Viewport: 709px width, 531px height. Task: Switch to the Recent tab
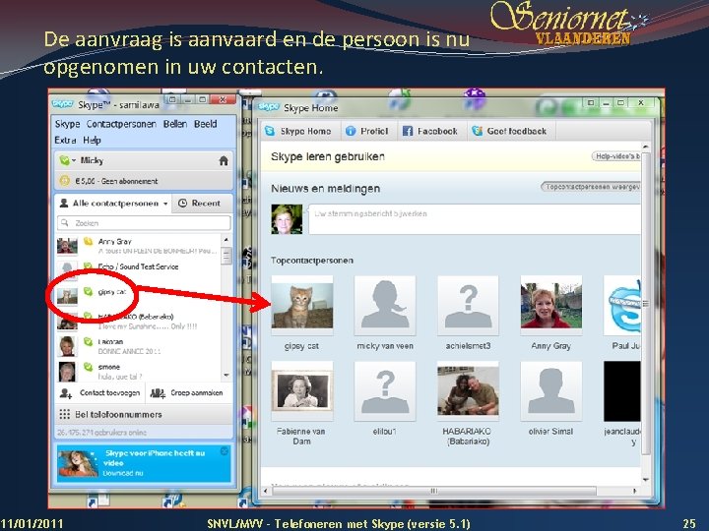tap(199, 204)
